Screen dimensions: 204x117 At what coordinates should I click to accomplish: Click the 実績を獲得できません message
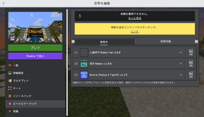[134, 14]
